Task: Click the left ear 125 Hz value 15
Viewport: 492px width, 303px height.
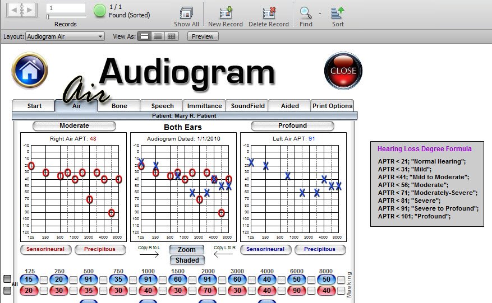Action: tap(29, 279)
